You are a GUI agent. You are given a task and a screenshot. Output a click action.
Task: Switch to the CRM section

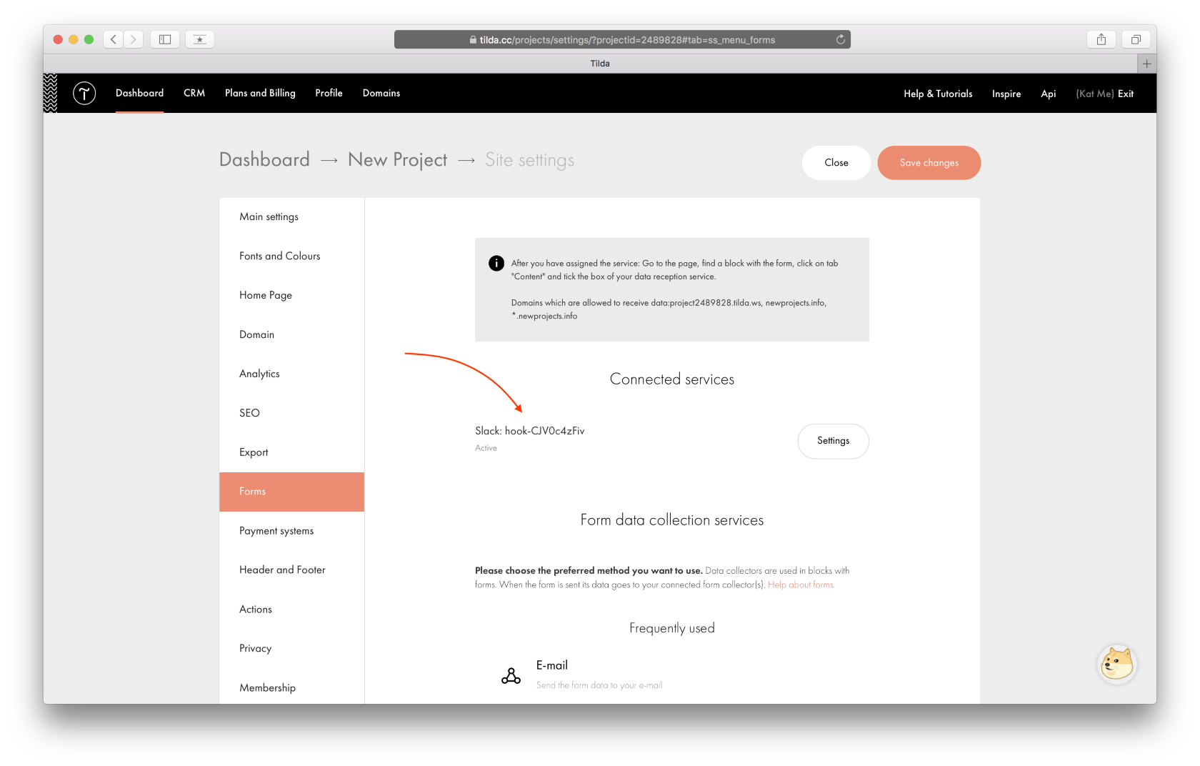(x=194, y=93)
